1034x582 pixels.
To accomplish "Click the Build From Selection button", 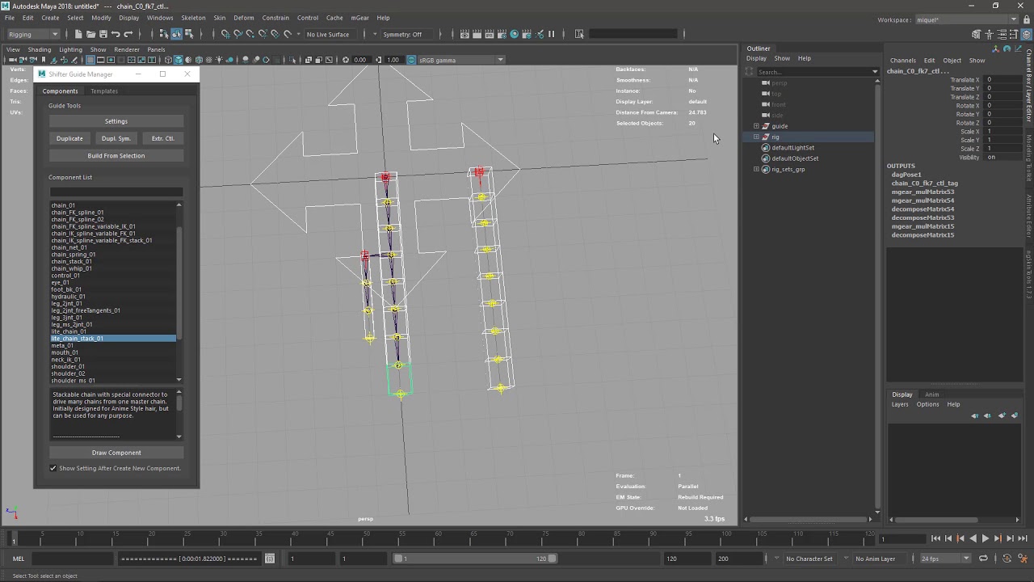I will tap(116, 156).
